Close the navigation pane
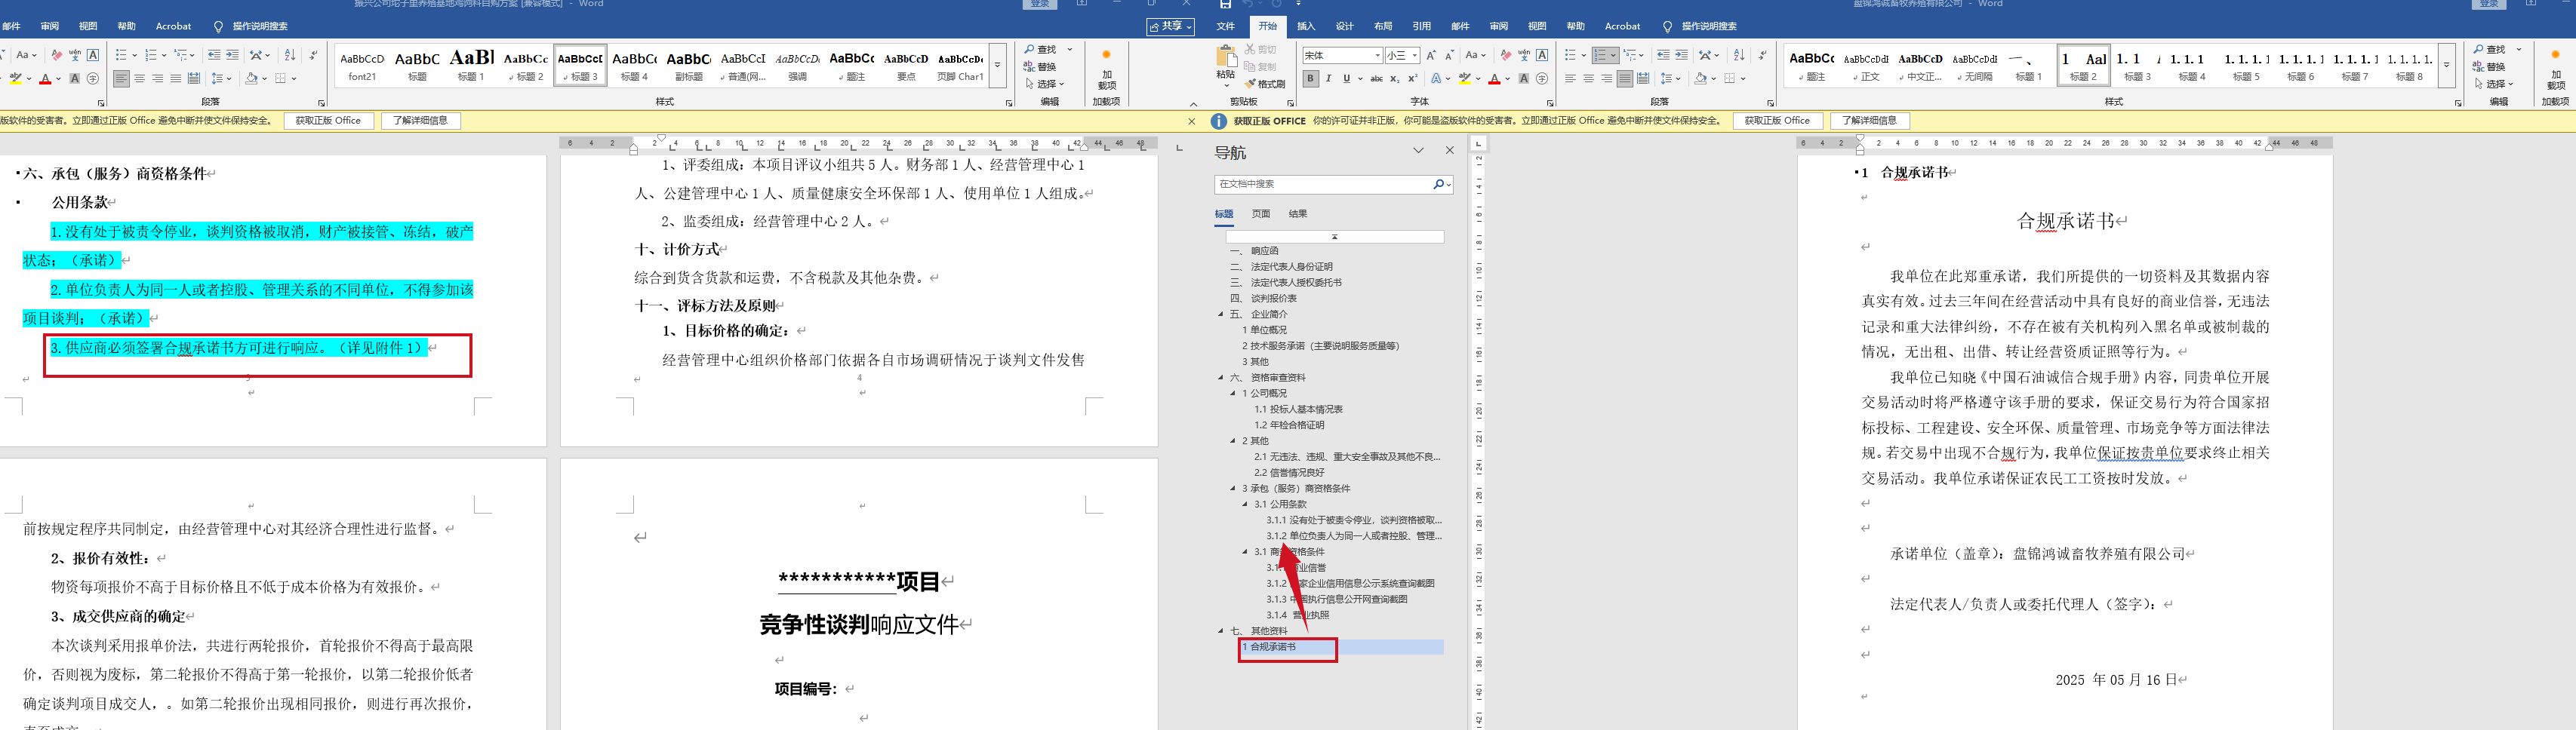 click(x=1450, y=151)
